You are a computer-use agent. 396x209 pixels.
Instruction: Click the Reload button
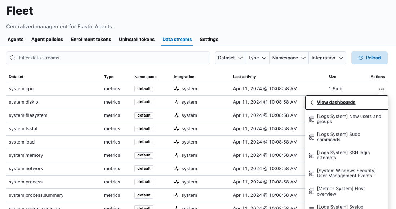[369, 58]
